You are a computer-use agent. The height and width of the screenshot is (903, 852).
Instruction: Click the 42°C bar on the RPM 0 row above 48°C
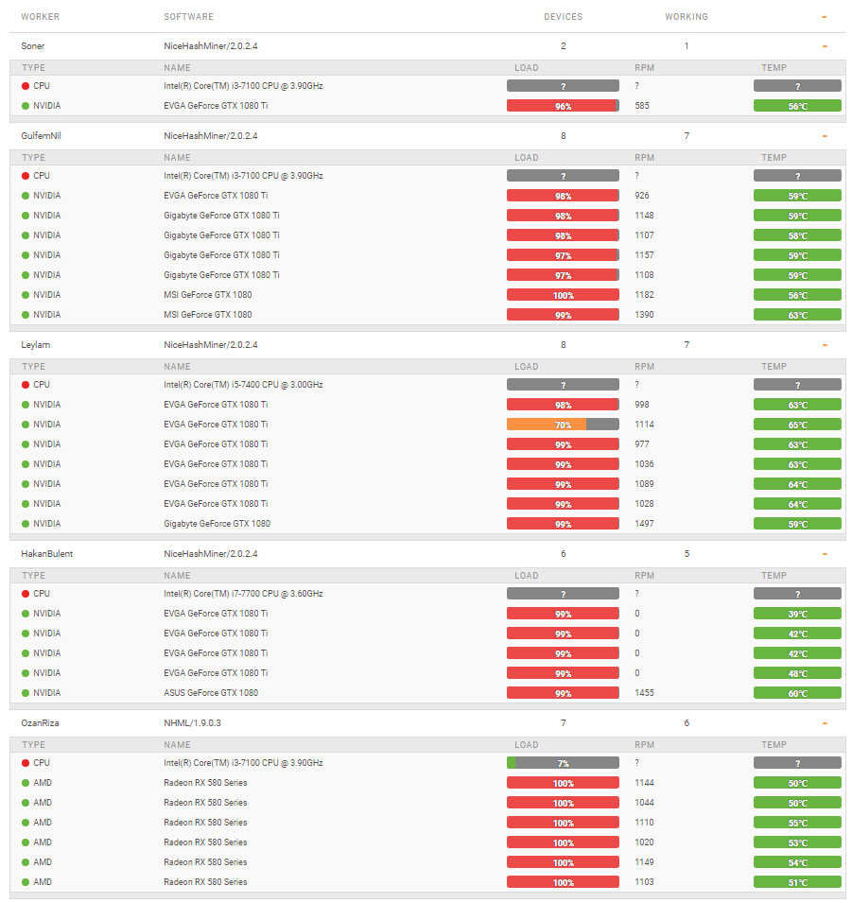tap(797, 653)
